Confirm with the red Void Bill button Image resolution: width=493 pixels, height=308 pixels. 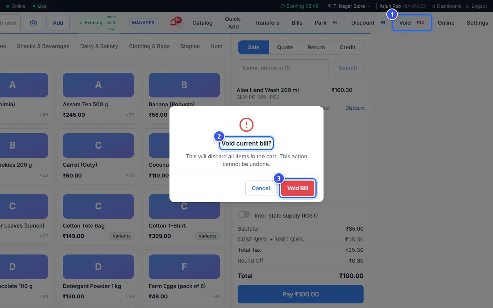point(298,188)
